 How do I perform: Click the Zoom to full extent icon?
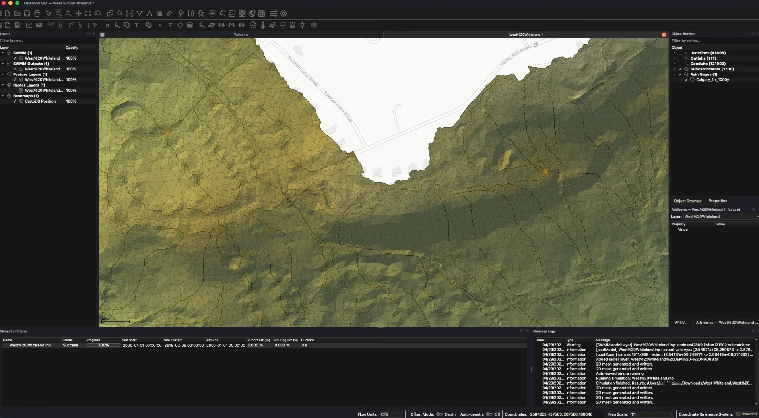pos(88,14)
